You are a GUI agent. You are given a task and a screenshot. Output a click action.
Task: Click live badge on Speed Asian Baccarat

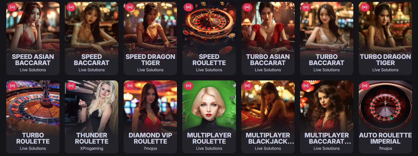[12, 7]
